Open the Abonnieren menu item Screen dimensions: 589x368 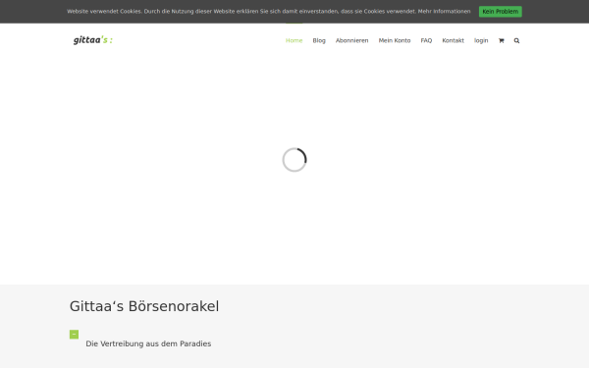pos(351,40)
